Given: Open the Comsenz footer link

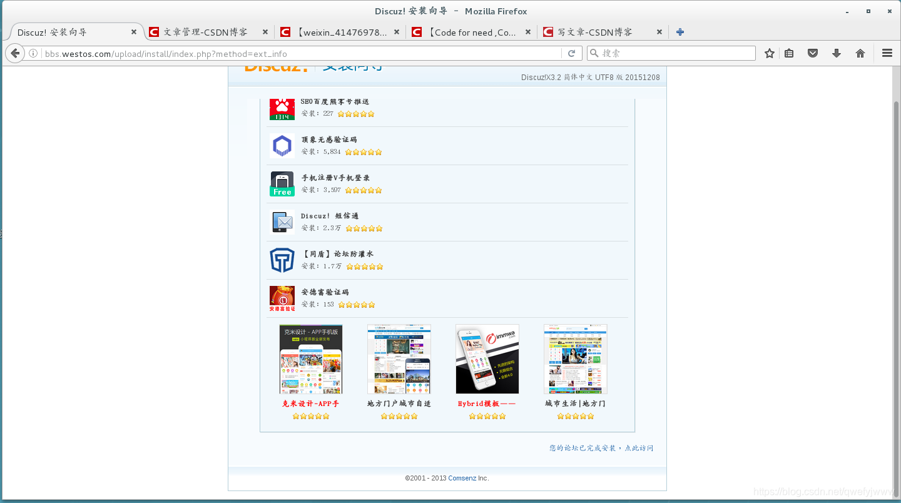Looking at the screenshot, I should coord(462,478).
